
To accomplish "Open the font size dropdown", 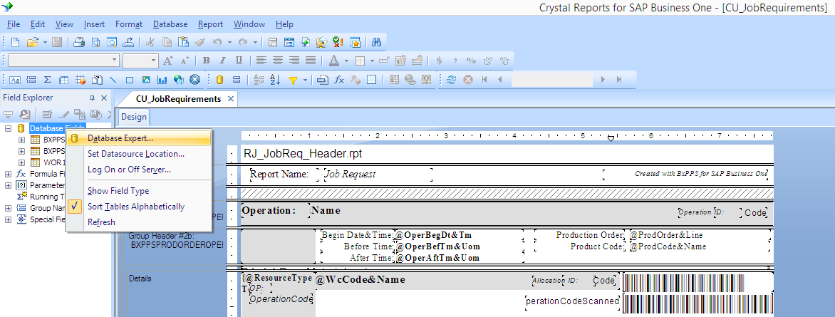I will coord(140,61).
